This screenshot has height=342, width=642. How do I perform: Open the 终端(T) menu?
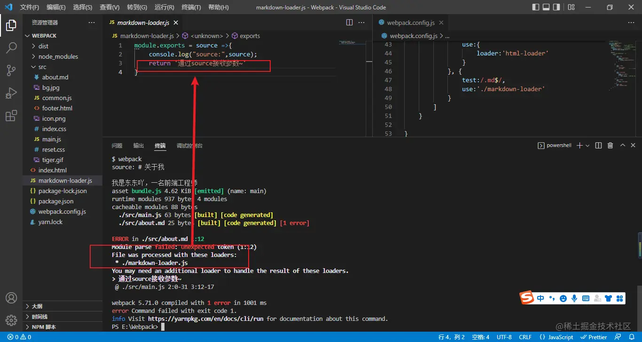191,7
